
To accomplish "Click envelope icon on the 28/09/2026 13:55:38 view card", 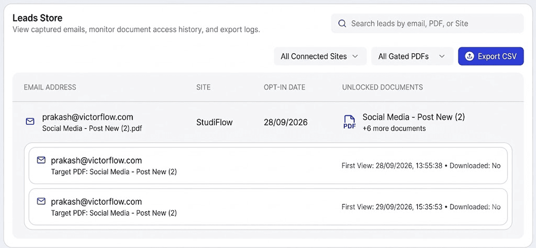I will (41, 160).
